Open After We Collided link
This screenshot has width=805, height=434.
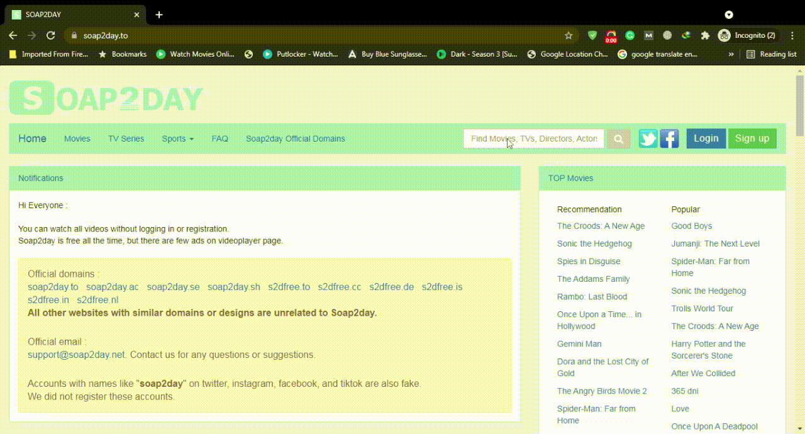703,374
